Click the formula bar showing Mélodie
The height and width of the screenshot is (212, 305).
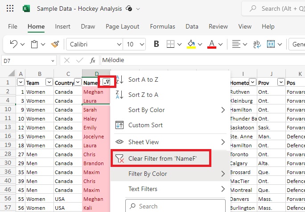pyautogui.click(x=203, y=60)
